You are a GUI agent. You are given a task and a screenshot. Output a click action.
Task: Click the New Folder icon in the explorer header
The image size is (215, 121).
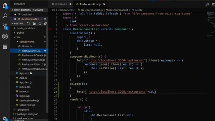(x=34, y=24)
